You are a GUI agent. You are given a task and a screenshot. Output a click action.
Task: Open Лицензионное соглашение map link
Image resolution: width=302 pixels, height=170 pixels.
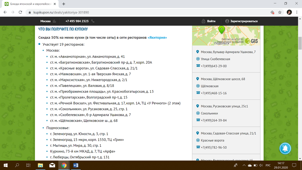tap(231, 42)
